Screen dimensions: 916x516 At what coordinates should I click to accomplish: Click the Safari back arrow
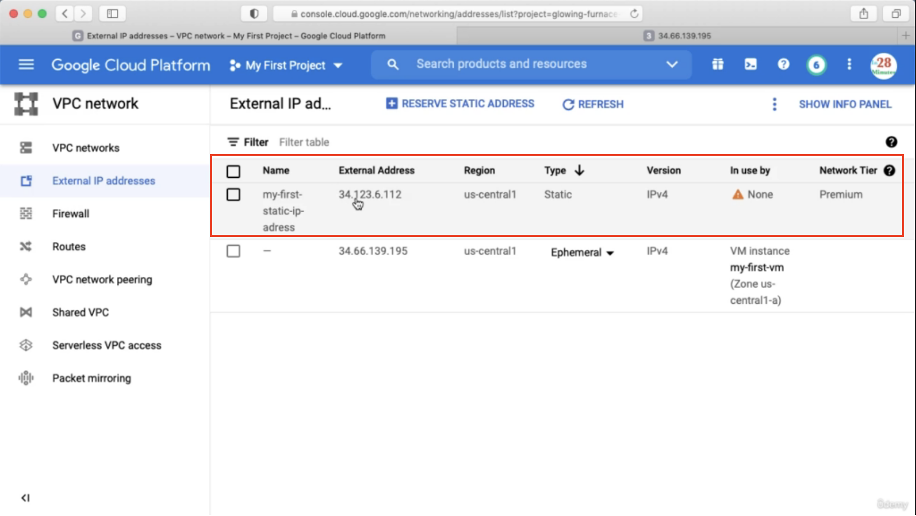pyautogui.click(x=65, y=13)
